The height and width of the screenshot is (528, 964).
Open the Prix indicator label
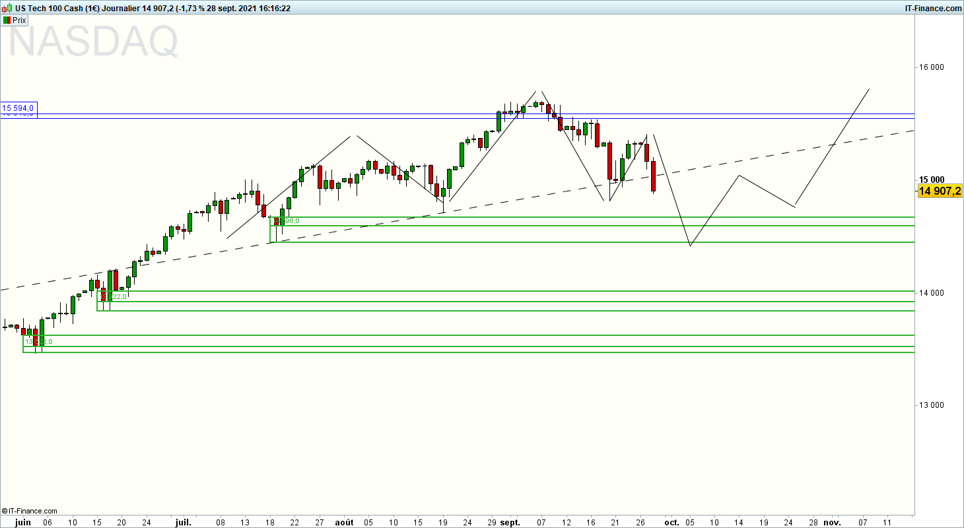(19, 20)
